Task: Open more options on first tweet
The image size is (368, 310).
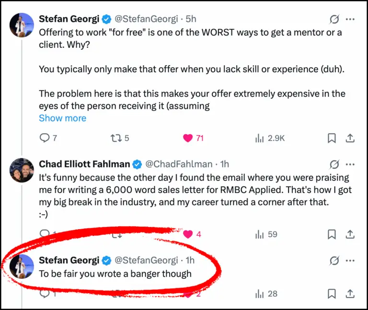Action: tap(350, 19)
